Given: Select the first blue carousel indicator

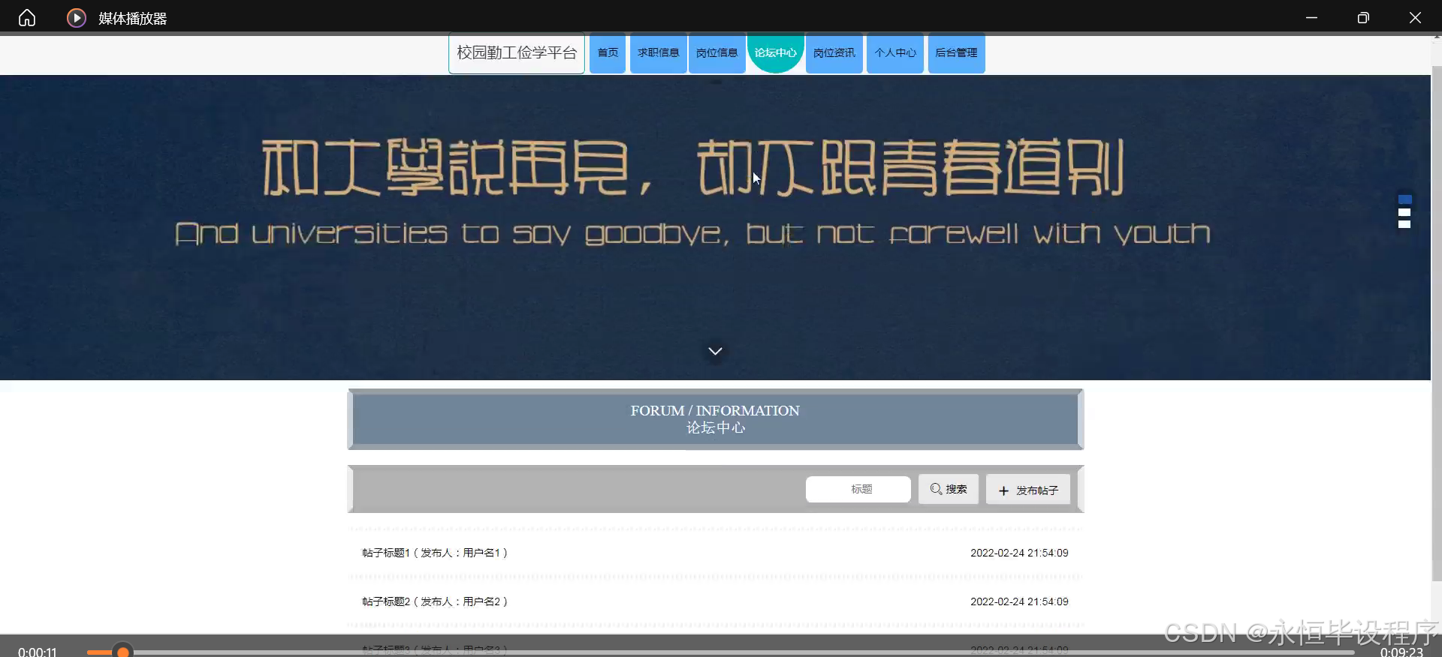Looking at the screenshot, I should coord(1405,199).
